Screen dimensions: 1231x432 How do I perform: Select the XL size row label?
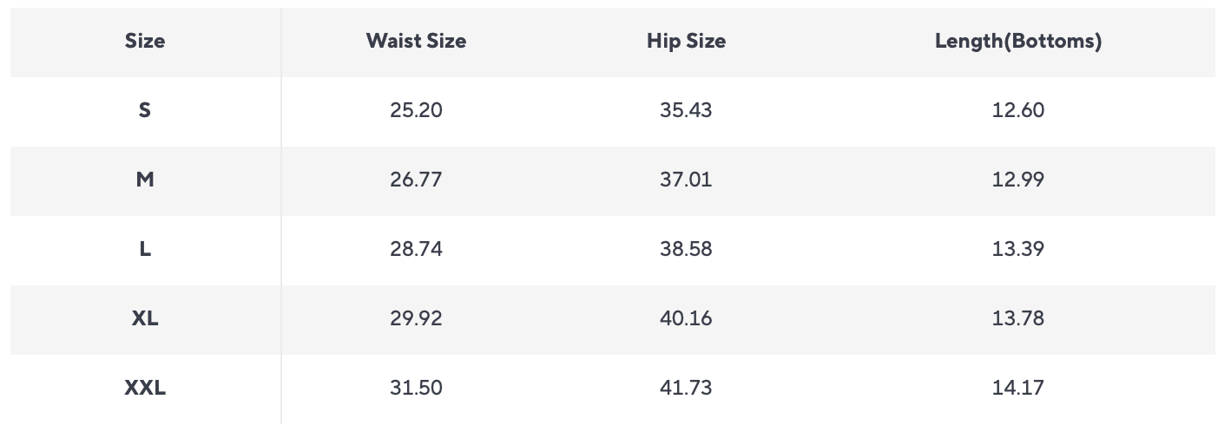tap(145, 318)
